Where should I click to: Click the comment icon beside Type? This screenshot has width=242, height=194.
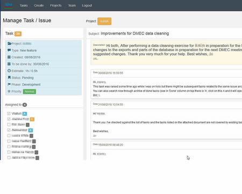point(9,50)
